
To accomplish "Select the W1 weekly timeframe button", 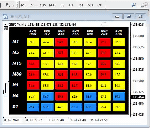I will pos(91,5).
